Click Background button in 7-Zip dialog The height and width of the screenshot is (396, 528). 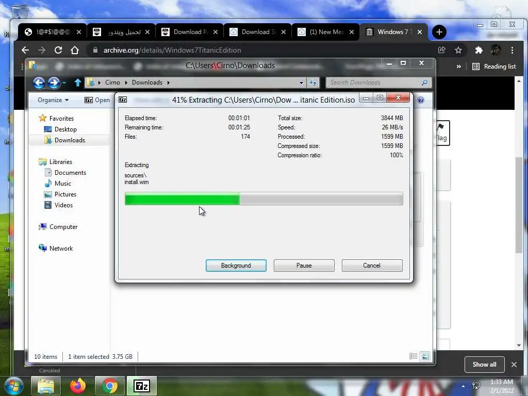tap(236, 266)
